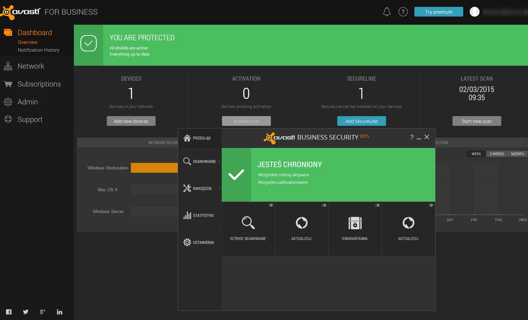Click the Add SecureLine button
The height and width of the screenshot is (320, 528).
click(x=362, y=121)
